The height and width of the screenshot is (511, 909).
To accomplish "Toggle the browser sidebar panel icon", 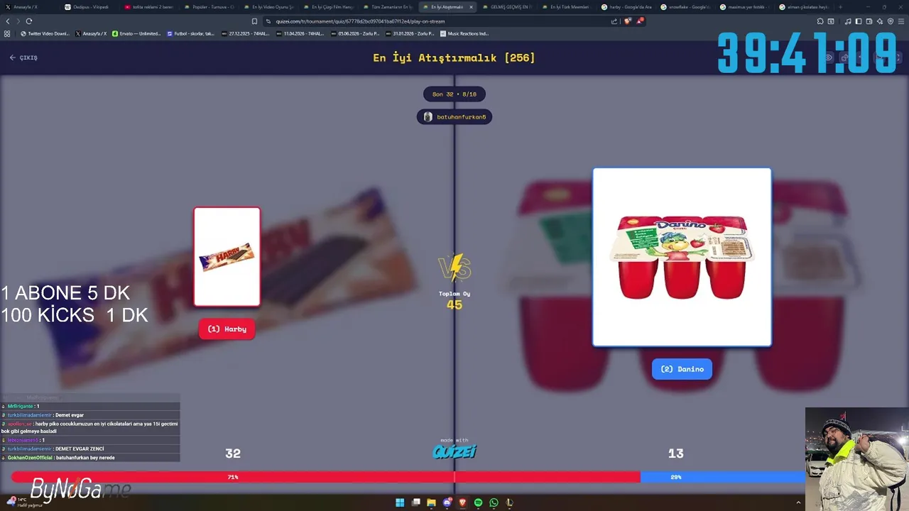I will click(857, 21).
